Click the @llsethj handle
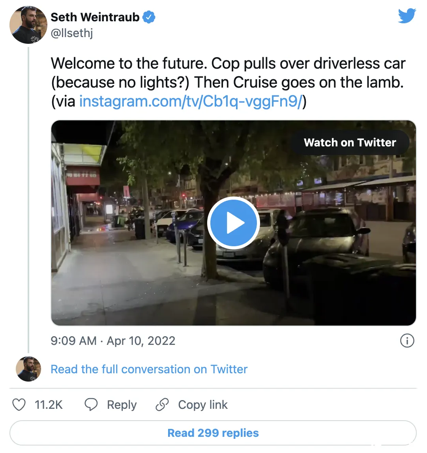This screenshot has width=427, height=453. coord(72,34)
